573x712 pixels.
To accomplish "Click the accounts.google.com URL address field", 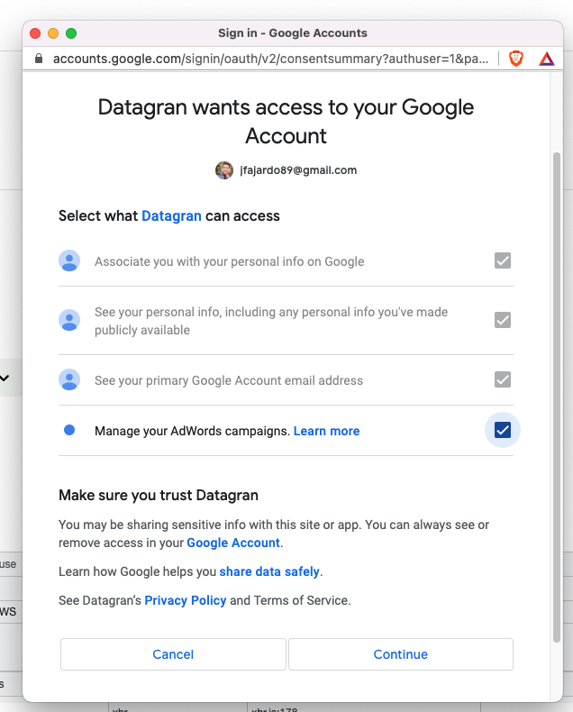I will tap(270, 59).
